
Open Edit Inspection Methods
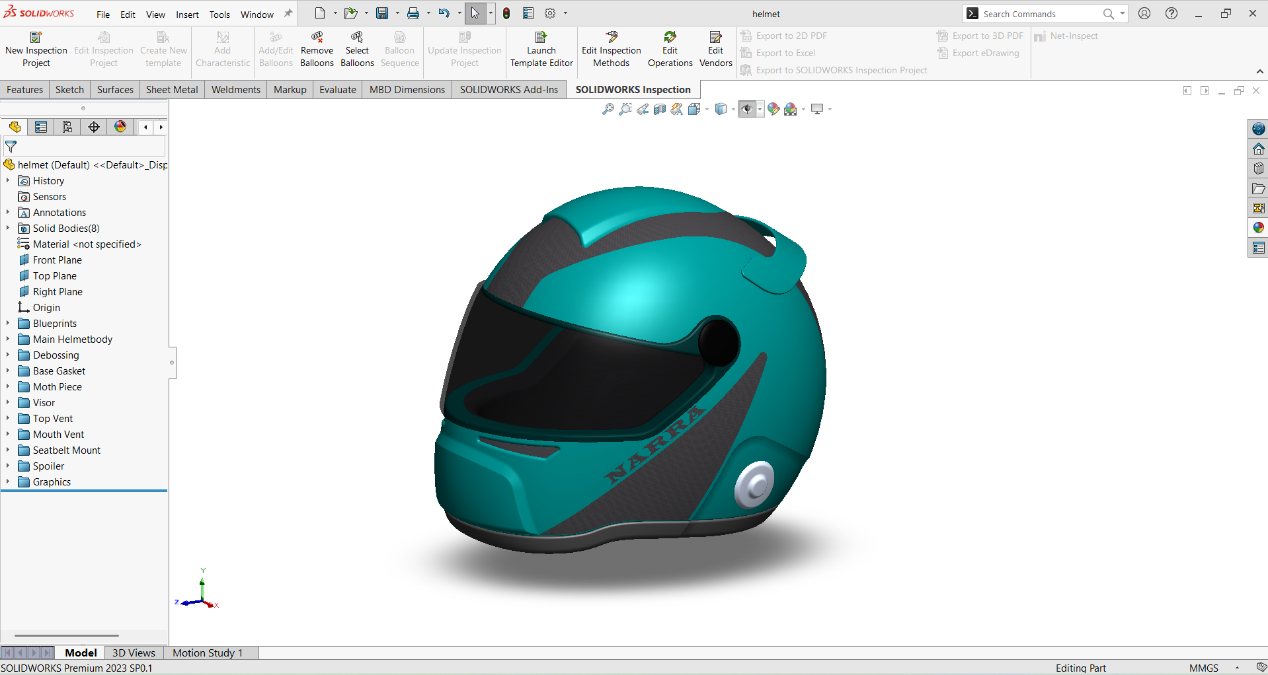click(612, 50)
